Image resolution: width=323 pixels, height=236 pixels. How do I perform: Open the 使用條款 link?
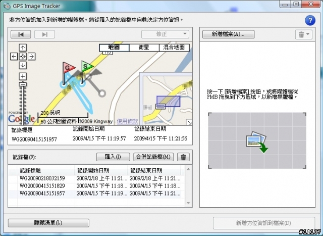click(127, 121)
